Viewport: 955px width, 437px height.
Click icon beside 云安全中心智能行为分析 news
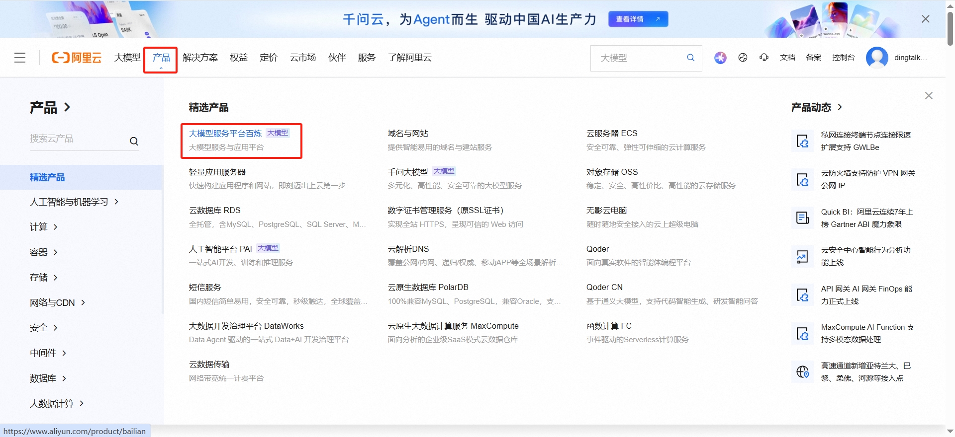click(802, 256)
